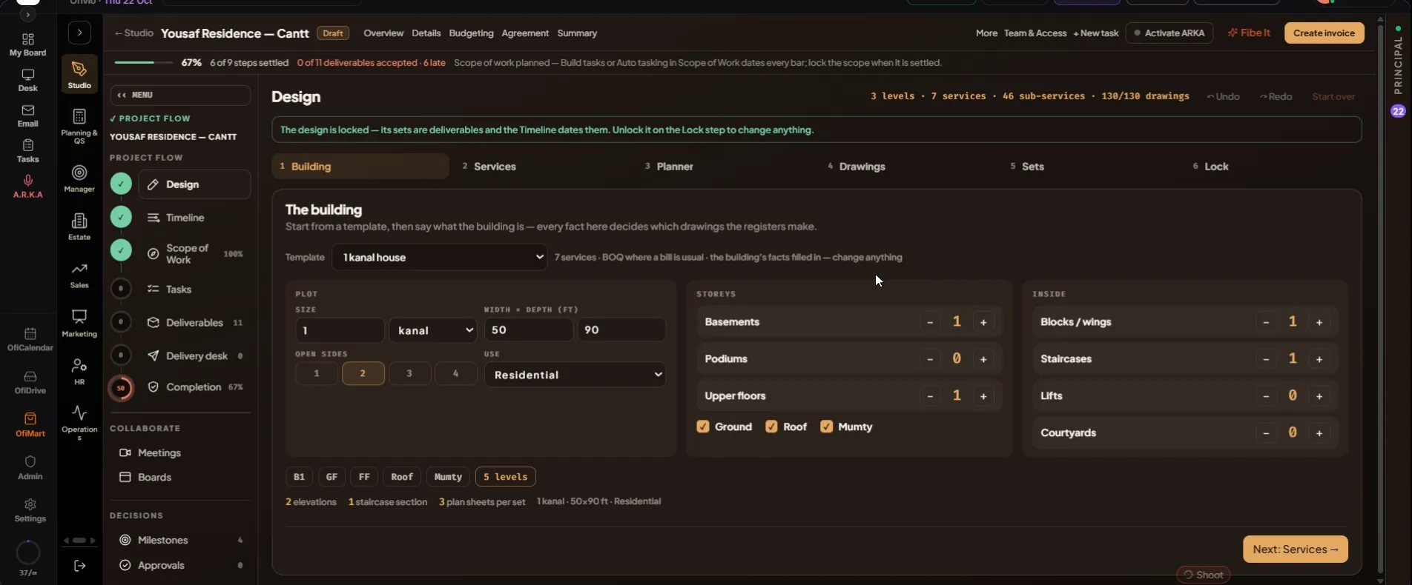The width and height of the screenshot is (1412, 585).
Task: Click the Create invoice button
Action: 1324,33
